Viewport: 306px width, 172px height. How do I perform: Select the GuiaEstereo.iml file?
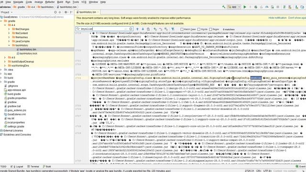click(15, 115)
